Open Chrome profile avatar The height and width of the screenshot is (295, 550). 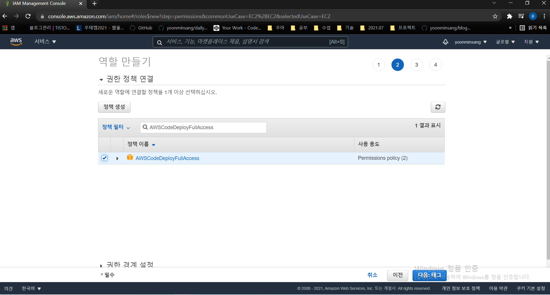click(x=533, y=16)
